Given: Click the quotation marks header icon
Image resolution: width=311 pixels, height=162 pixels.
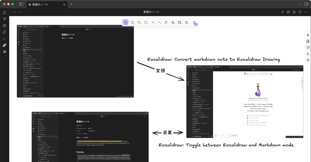Looking at the screenshot, I should (x=288, y=12).
